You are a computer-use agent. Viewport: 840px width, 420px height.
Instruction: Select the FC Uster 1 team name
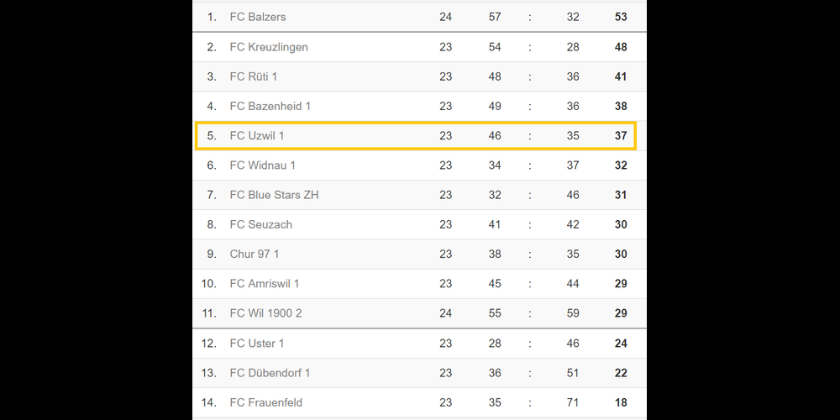click(257, 344)
